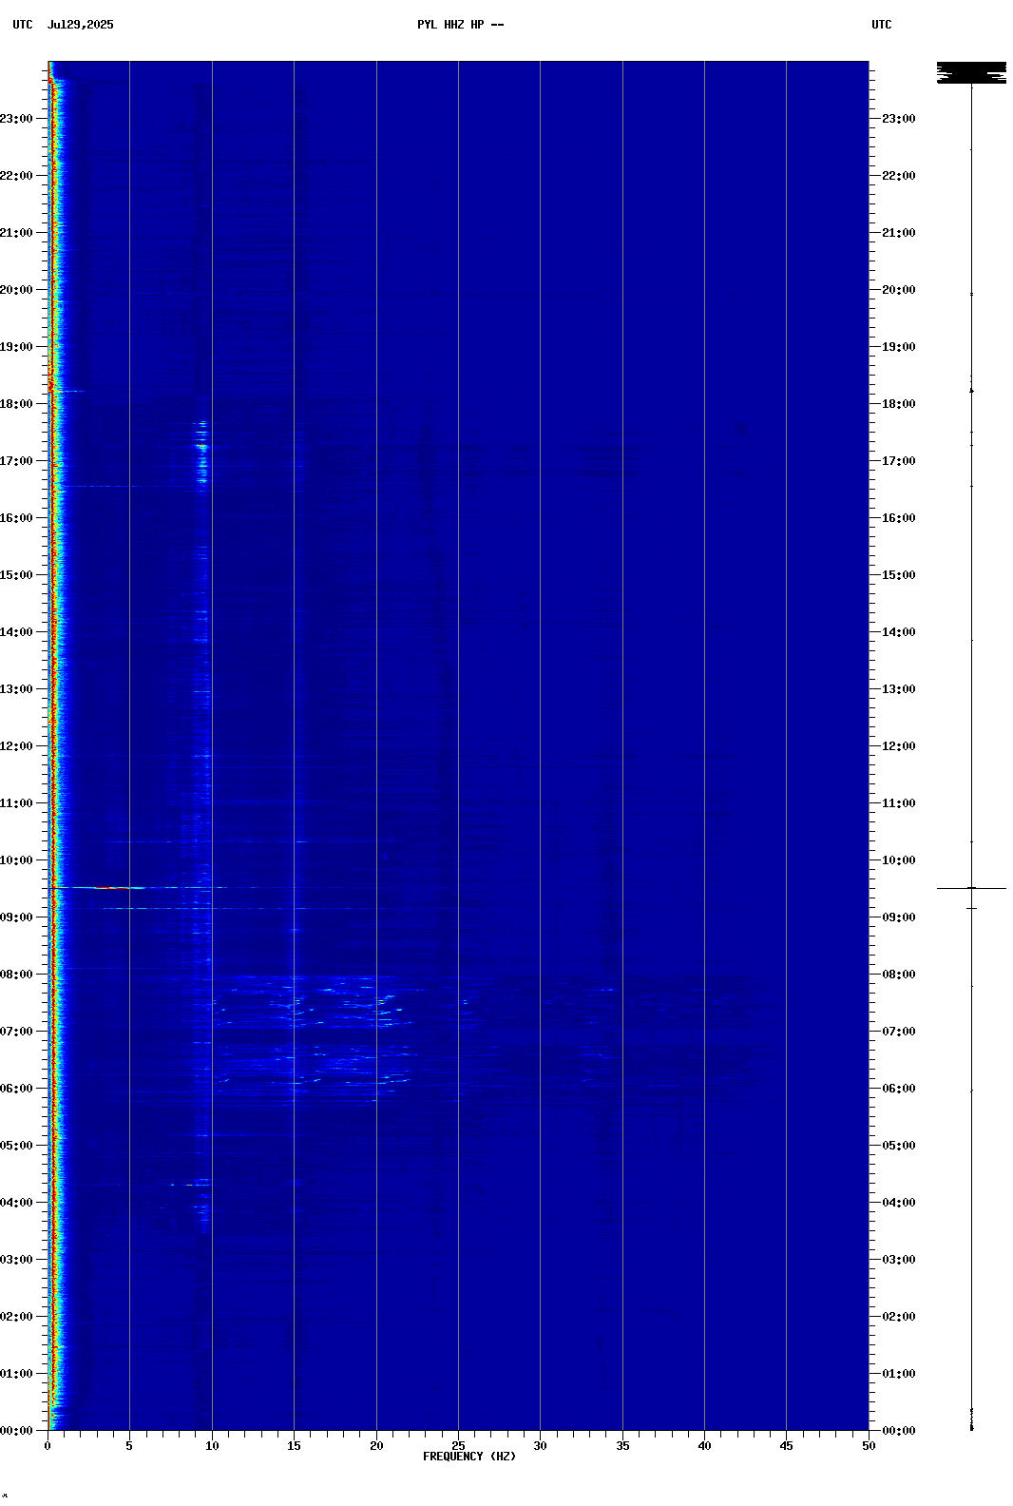Click the FREQUENCY (HZ) axis label
Image resolution: width=1013 pixels, height=1506 pixels.
pyautogui.click(x=469, y=1457)
